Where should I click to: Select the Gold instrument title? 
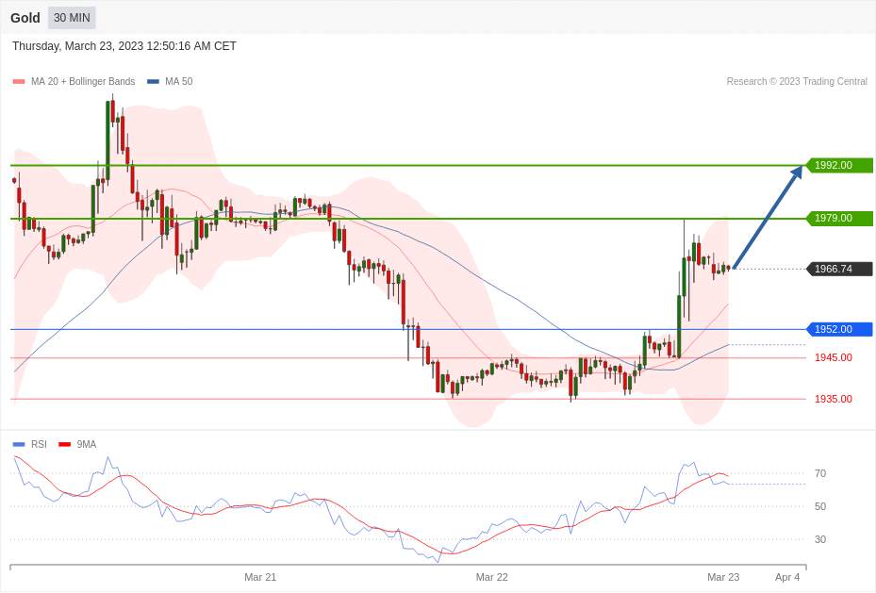coord(25,18)
